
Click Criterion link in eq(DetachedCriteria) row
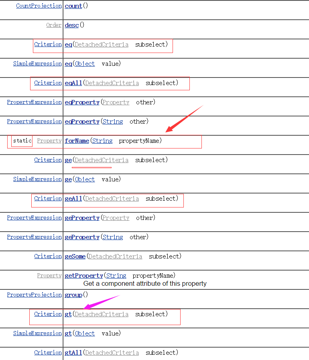pos(48,44)
